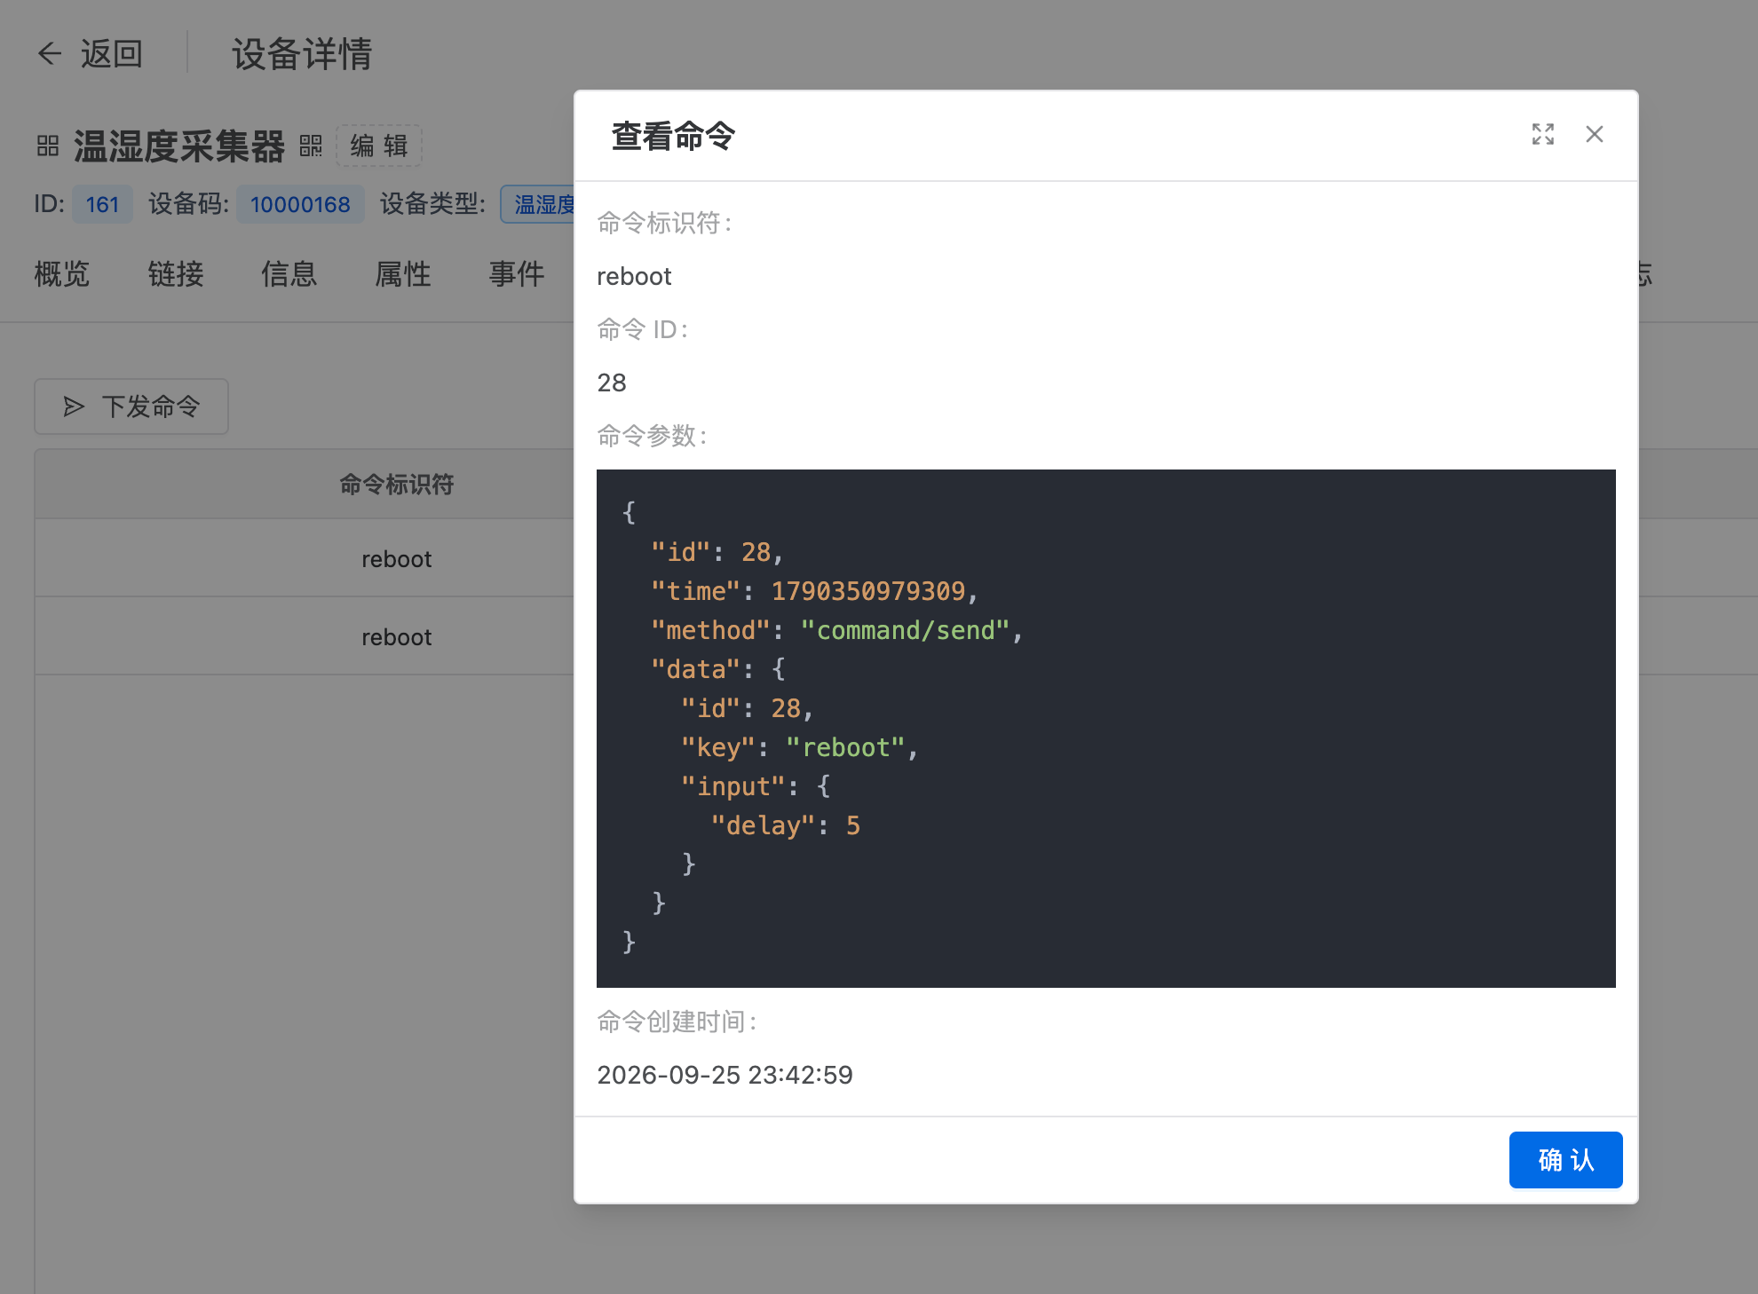Screen dimensions: 1758x1294
Task: Click "delay": 5 line in JSON
Action: [x=785, y=825]
